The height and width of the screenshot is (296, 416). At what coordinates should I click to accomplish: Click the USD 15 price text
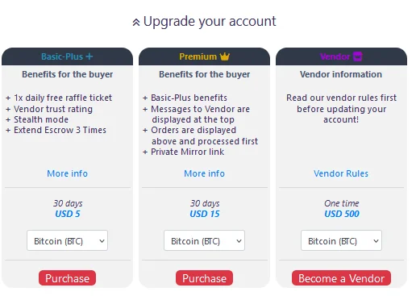click(x=205, y=214)
